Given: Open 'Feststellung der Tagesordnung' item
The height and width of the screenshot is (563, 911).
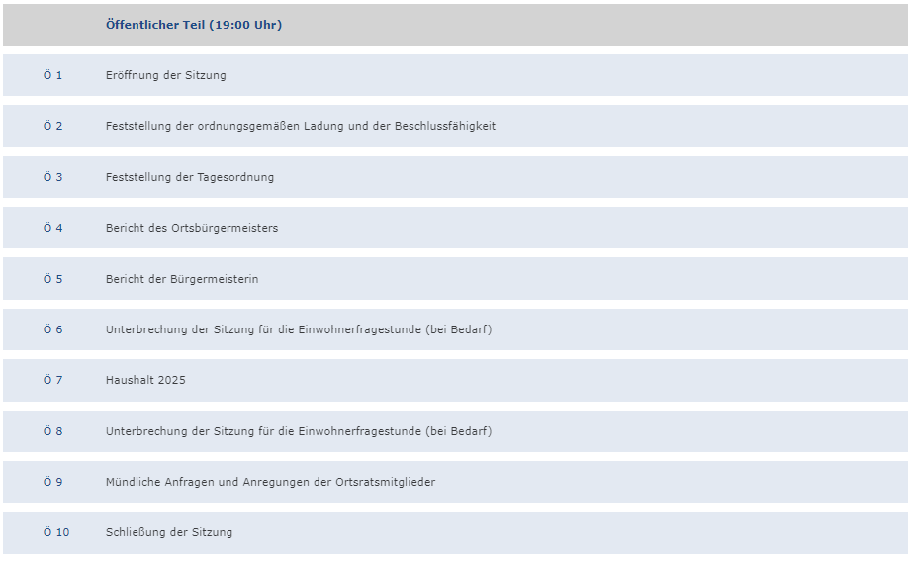Looking at the screenshot, I should [190, 177].
